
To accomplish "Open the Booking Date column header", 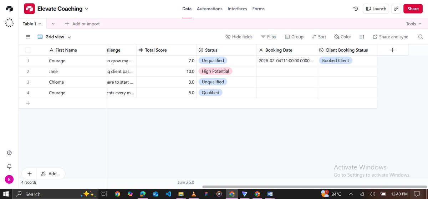I will pyautogui.click(x=287, y=50).
